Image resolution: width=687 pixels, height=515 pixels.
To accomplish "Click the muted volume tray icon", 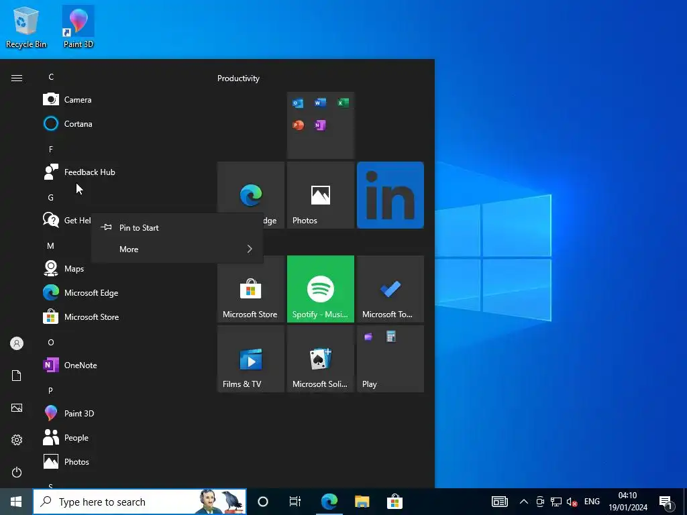I will tap(572, 502).
